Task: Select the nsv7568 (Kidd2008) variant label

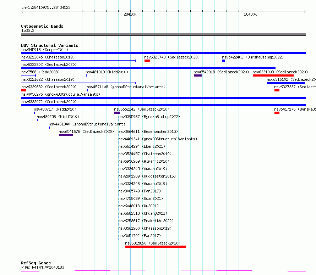Action: click(x=40, y=72)
